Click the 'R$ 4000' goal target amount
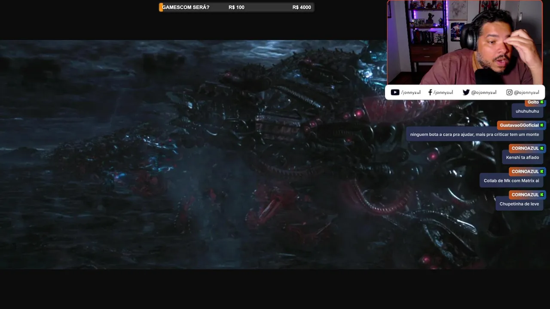 point(302,7)
